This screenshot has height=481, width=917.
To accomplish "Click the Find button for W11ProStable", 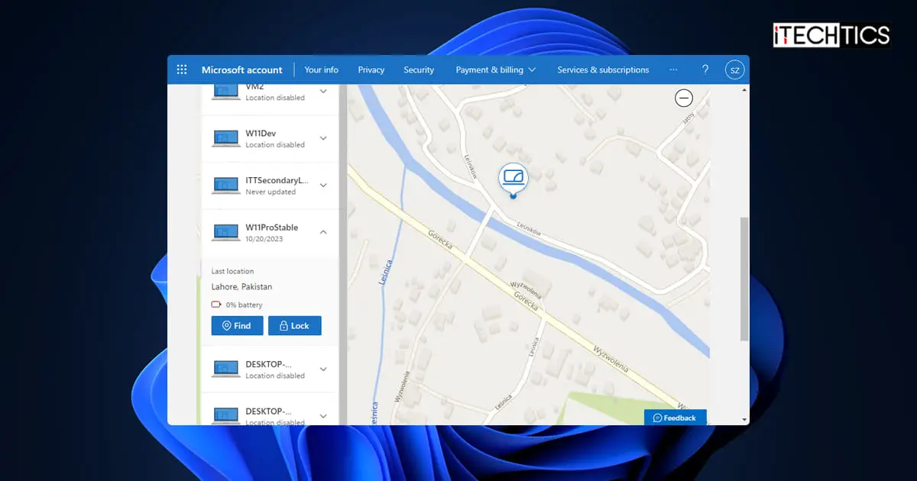I will tap(237, 325).
